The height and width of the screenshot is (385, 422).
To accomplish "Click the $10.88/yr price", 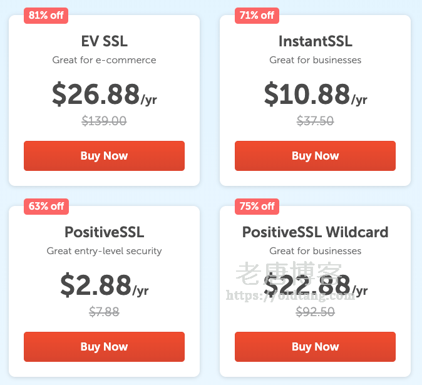I will [x=315, y=95].
